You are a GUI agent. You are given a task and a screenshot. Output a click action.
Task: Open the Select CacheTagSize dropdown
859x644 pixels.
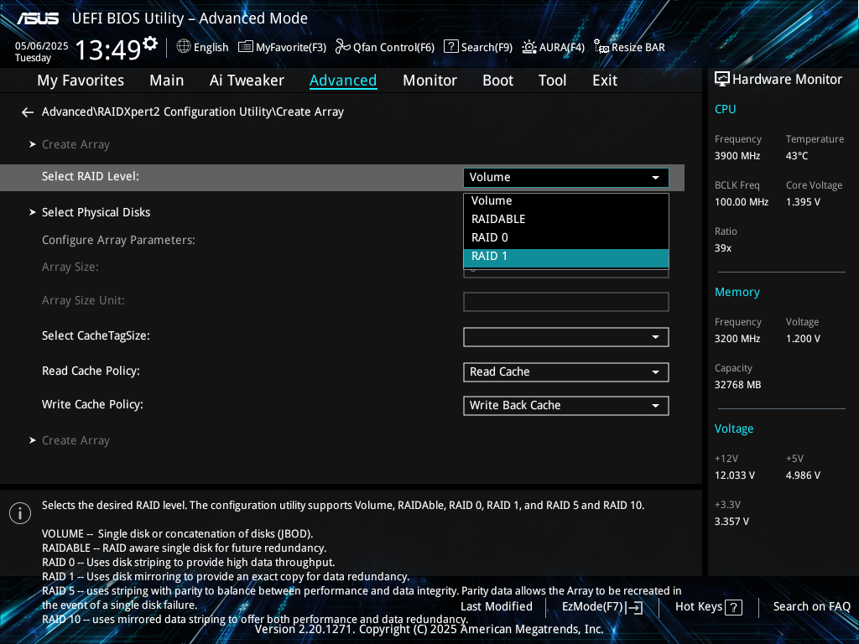[565, 337]
